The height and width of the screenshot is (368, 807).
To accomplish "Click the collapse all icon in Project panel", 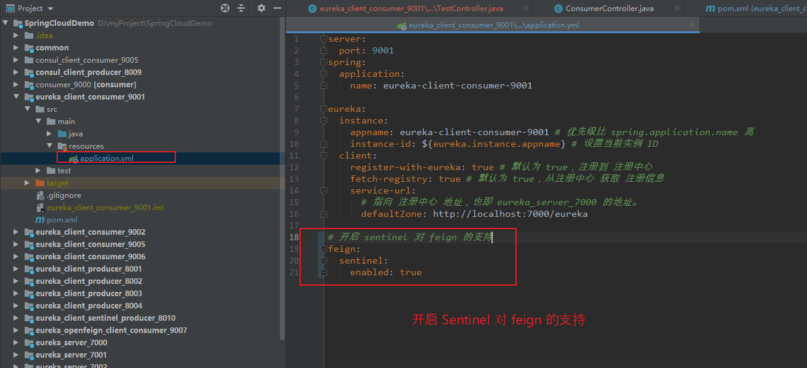I will pos(241,8).
